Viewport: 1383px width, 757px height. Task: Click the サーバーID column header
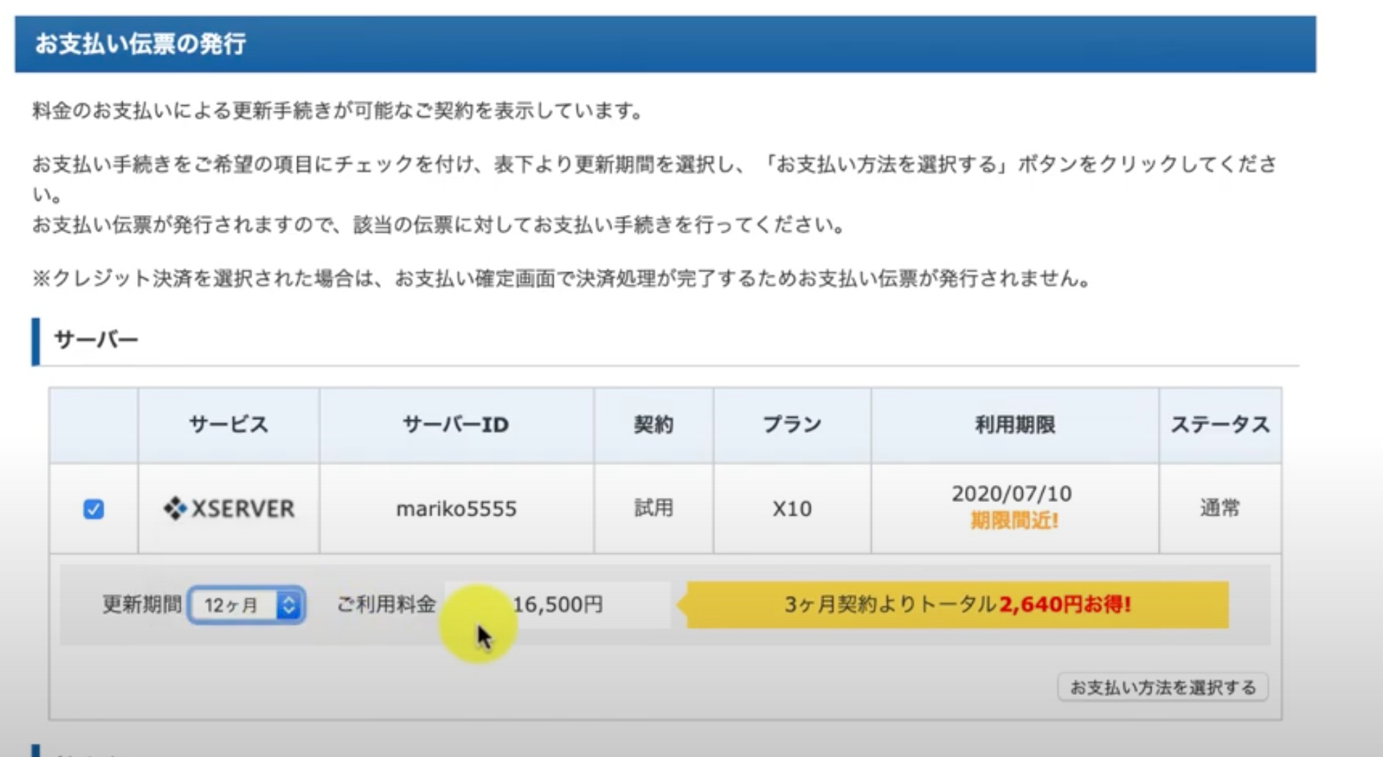456,424
